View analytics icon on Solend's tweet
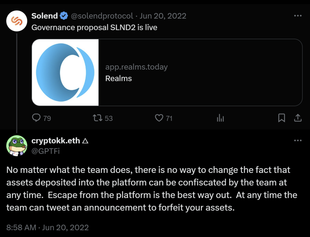The height and width of the screenshot is (237, 310). click(x=220, y=118)
